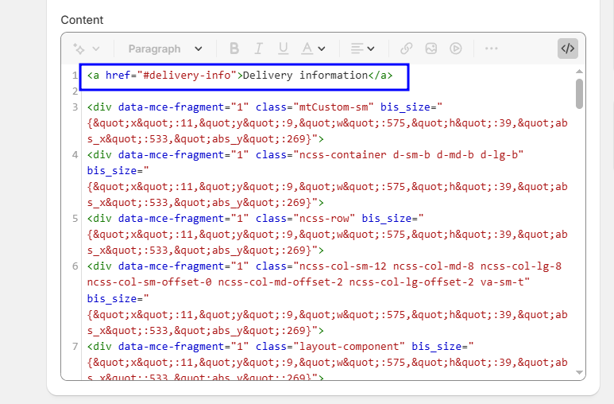Screen dimensions: 614x404
Task: Expand the AI generate options chevron
Action: pyautogui.click(x=96, y=49)
